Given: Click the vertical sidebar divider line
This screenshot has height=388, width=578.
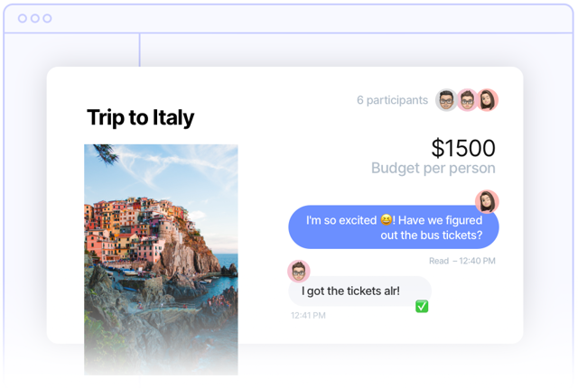Looking at the screenshot, I should point(140,50).
